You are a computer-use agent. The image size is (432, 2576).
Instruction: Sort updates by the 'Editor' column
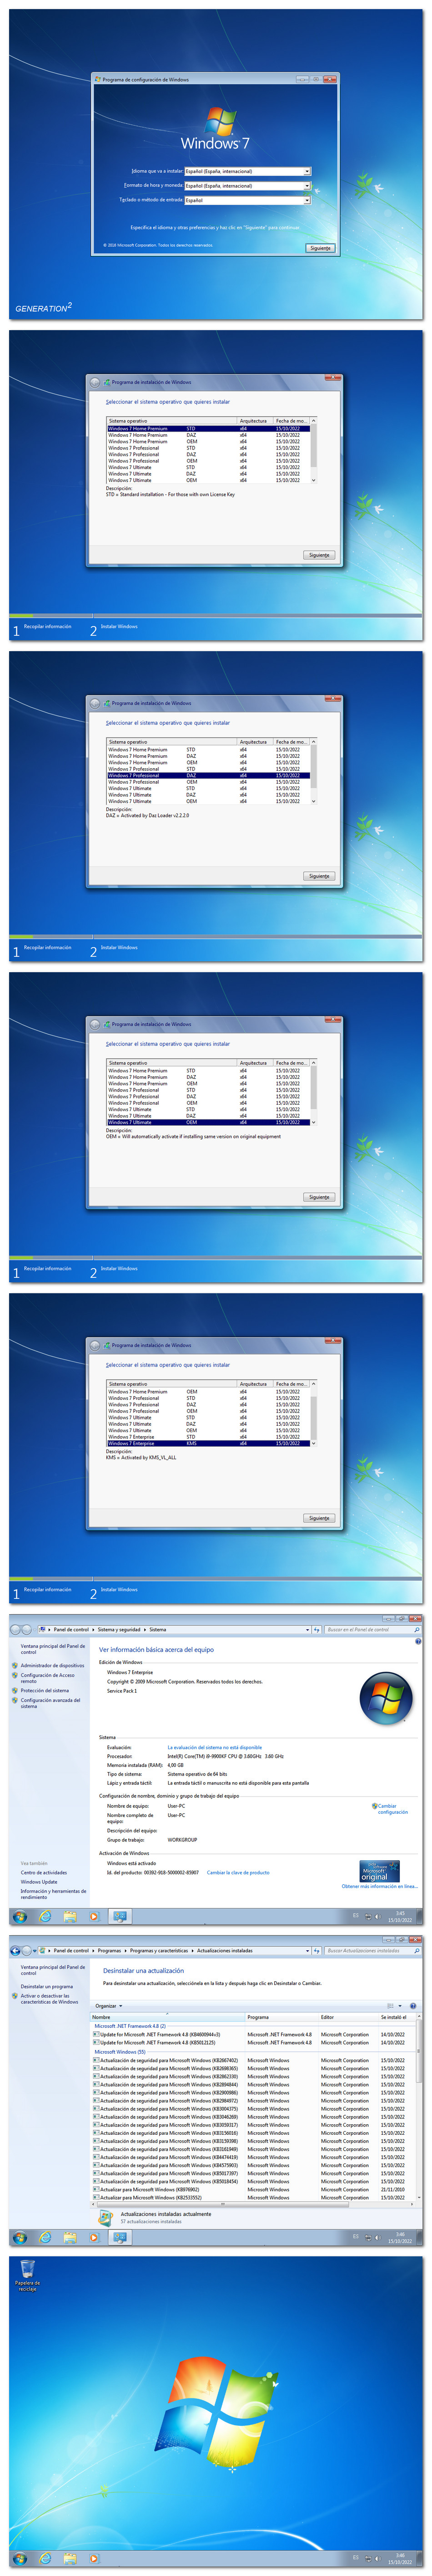[x=348, y=2017]
